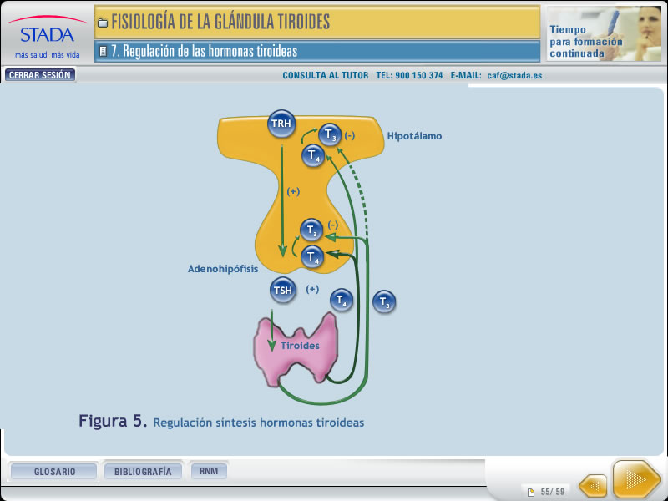Click the folder icon beside course title
Image resolution: width=668 pixels, height=501 pixels.
coord(103,23)
